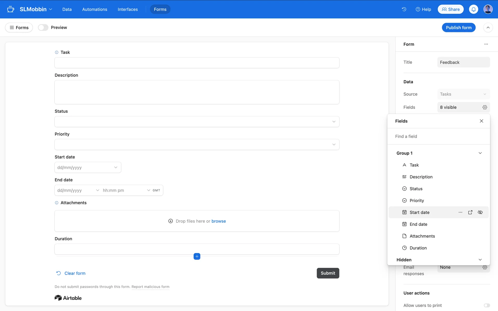The height and width of the screenshot is (311, 498).
Task: Click the blue plus add field button
Action: tap(197, 256)
